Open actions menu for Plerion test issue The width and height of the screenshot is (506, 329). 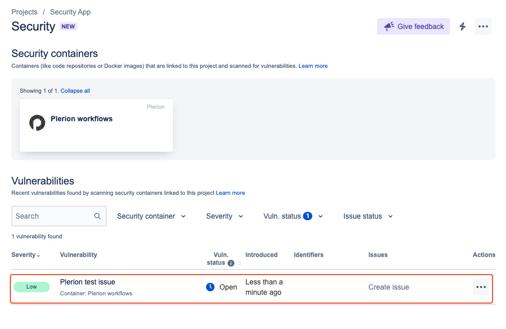point(481,287)
